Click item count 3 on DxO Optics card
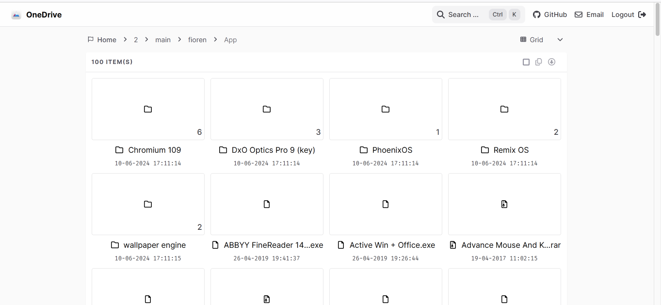The height and width of the screenshot is (305, 661). [318, 132]
